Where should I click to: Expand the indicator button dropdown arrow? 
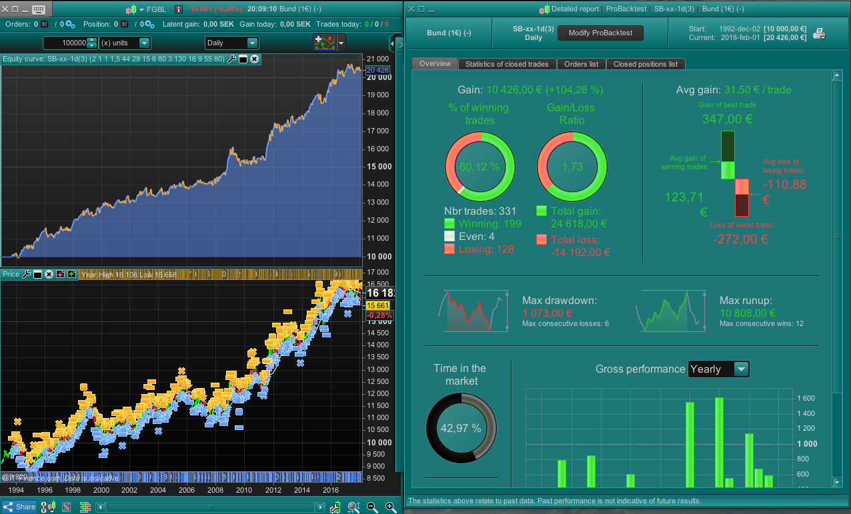[x=341, y=43]
